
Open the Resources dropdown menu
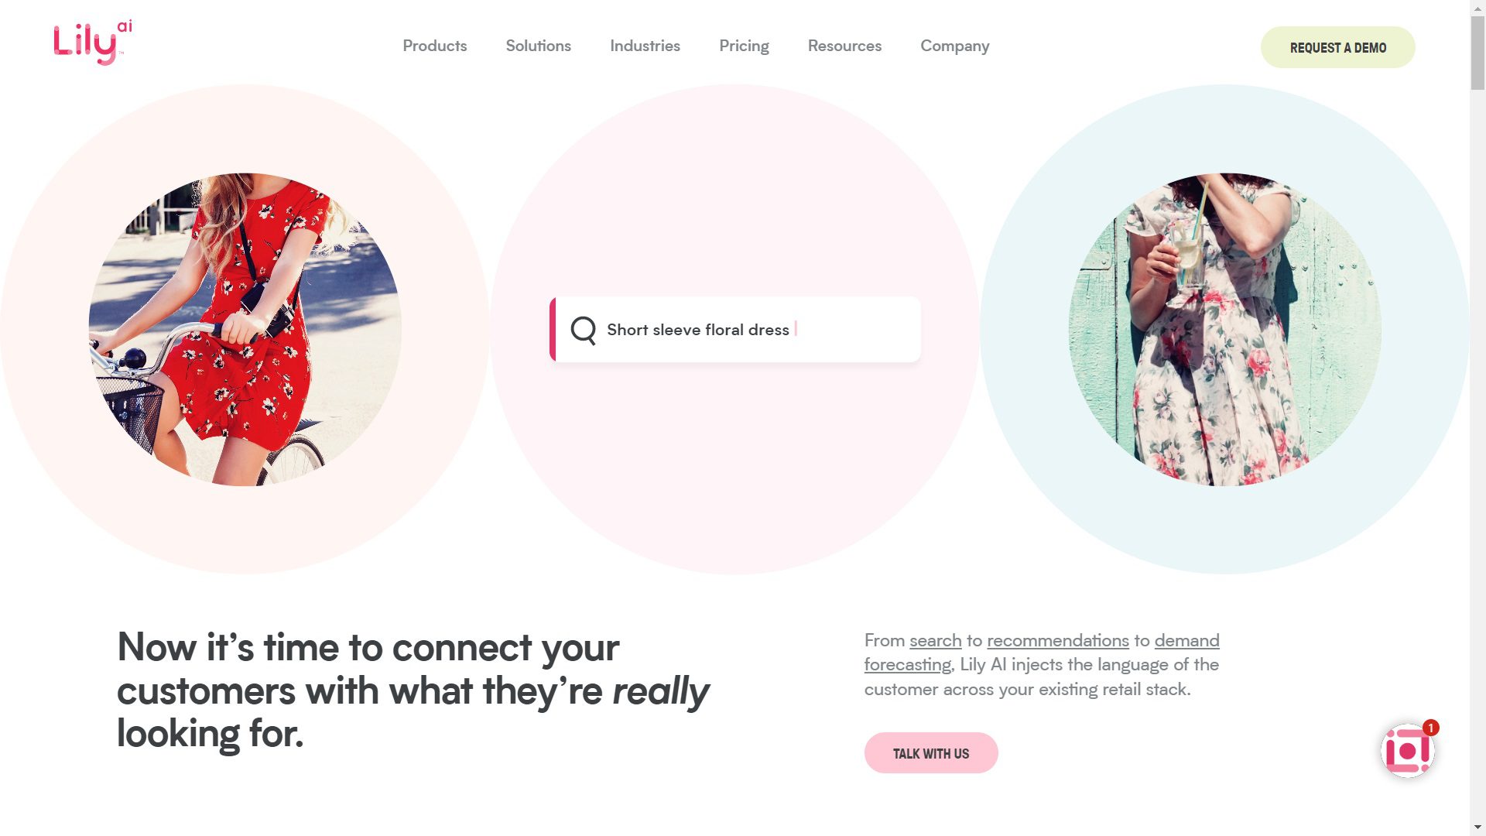pos(844,46)
